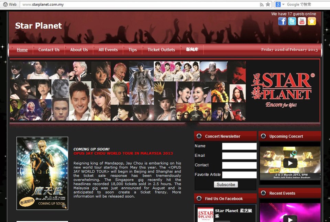Click 'We have 17 guests online' text
The width and height of the screenshot is (330, 222).
point(294,14)
